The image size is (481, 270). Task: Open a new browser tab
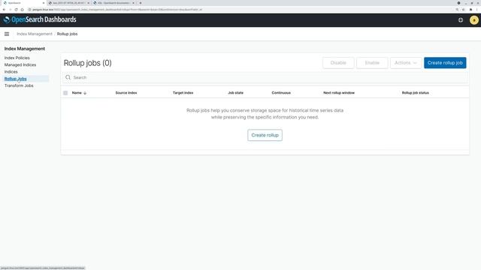click(x=141, y=3)
